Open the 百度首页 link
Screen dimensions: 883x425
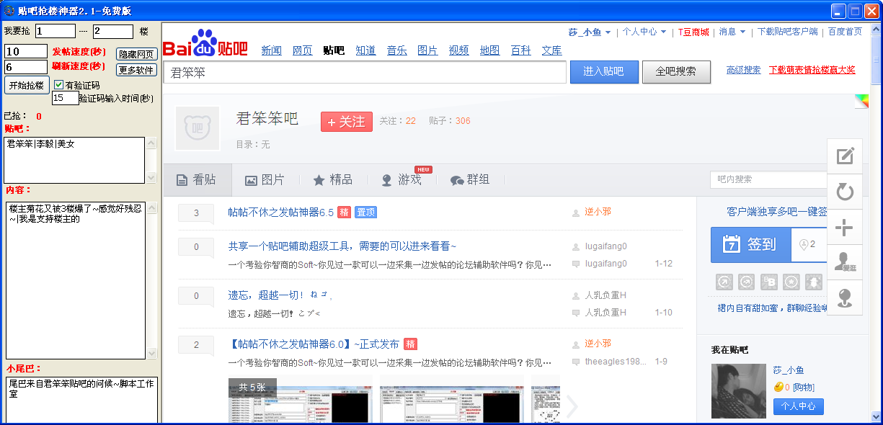click(846, 32)
